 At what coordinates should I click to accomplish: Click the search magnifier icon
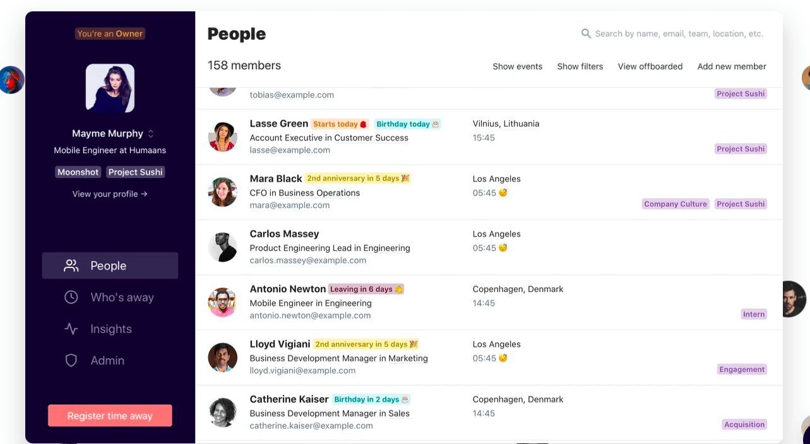[586, 33]
